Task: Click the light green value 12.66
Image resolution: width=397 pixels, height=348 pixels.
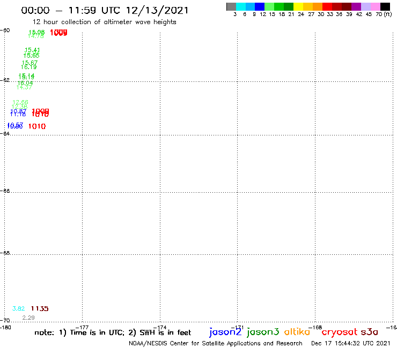Action: [x=20, y=102]
